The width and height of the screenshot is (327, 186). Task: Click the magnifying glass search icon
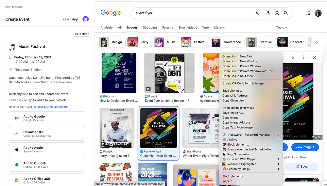point(286,13)
